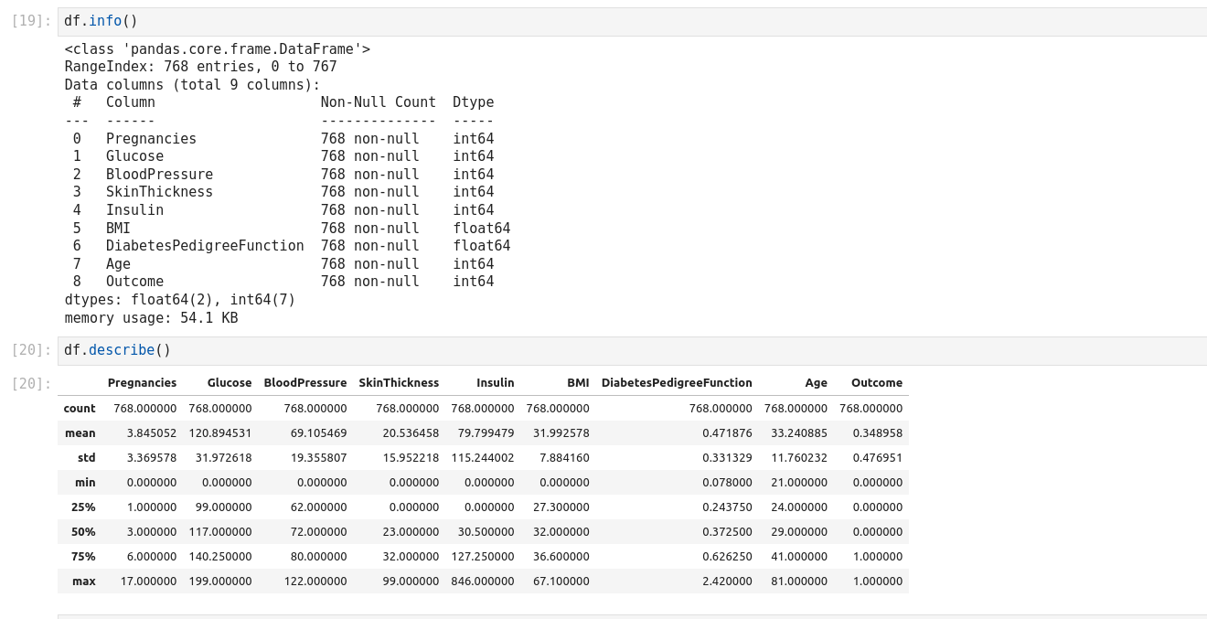Click the empty cell below the table
The image size is (1207, 619).
[x=631, y=616]
